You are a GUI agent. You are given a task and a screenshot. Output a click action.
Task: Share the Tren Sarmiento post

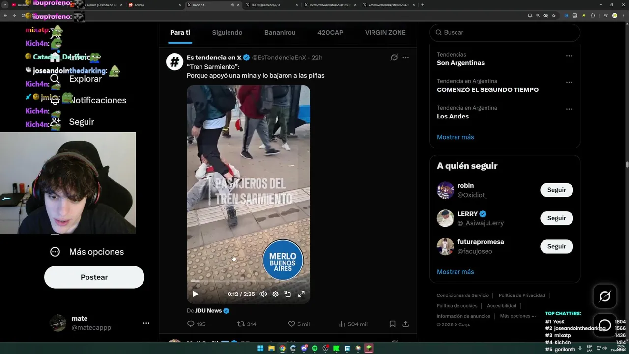click(405, 324)
